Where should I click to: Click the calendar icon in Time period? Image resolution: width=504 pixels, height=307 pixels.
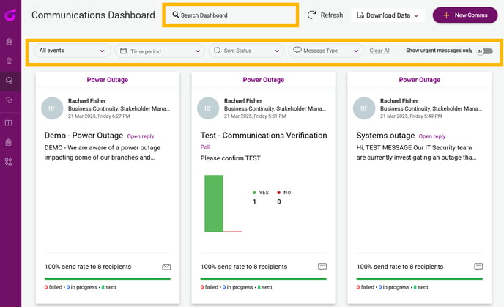point(123,51)
